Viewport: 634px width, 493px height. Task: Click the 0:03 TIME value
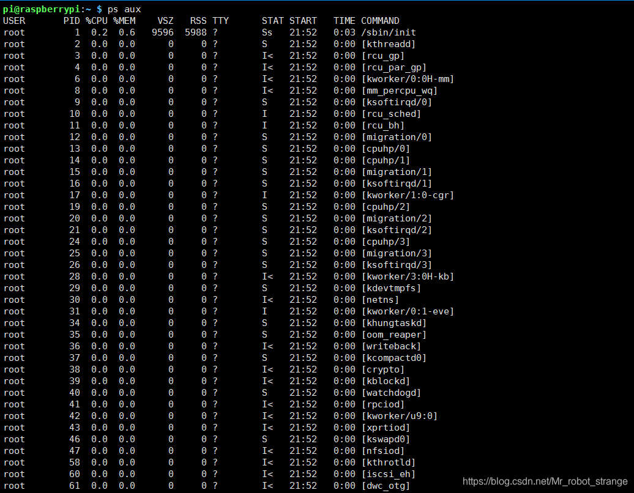pos(345,32)
